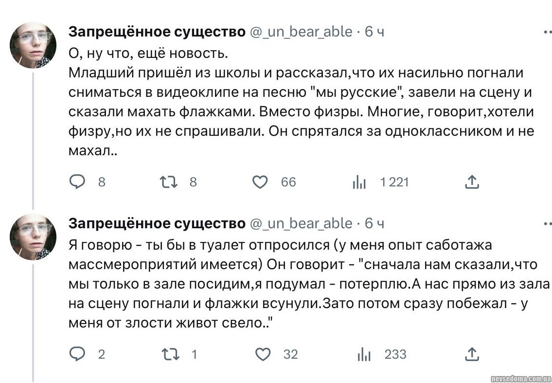View analytics of second tweet (233 views)
552x383 pixels.
364,355
